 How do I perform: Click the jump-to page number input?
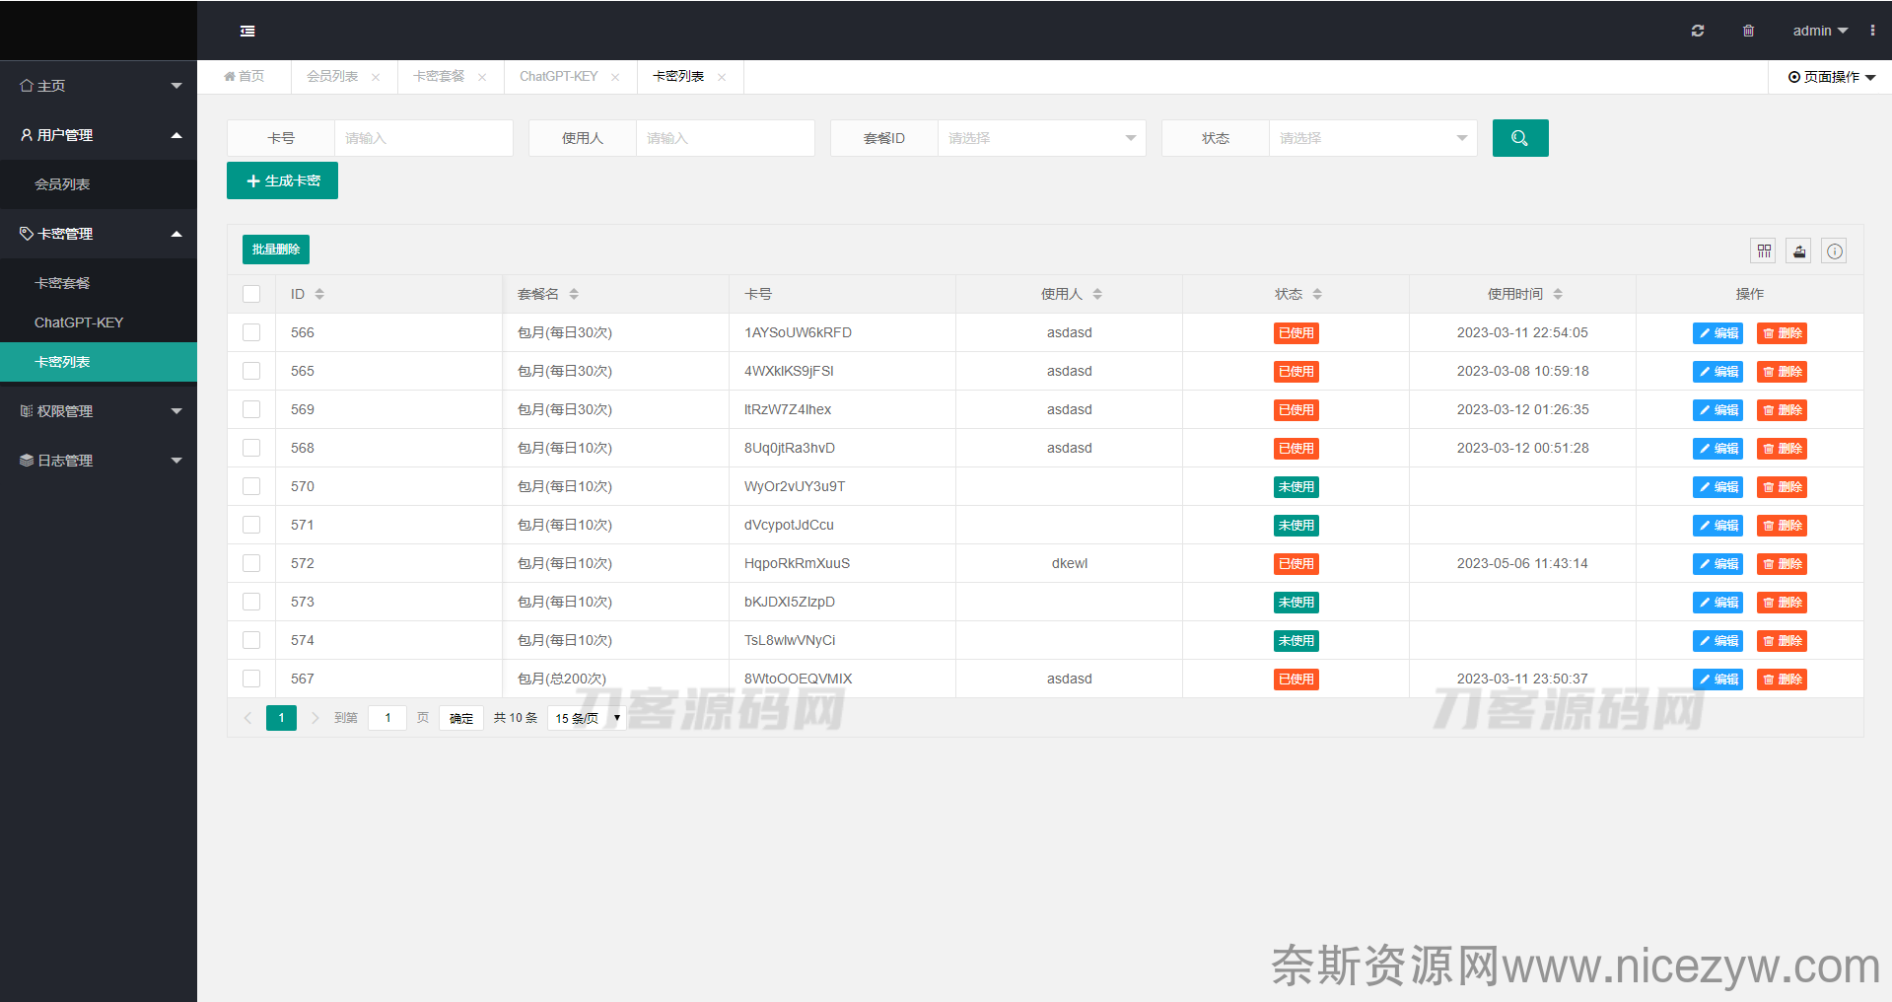point(387,718)
